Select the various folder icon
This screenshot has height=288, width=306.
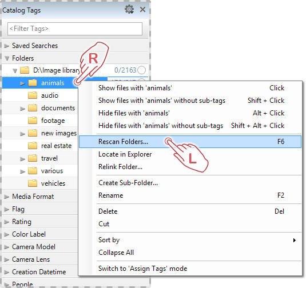pyautogui.click(x=33, y=171)
